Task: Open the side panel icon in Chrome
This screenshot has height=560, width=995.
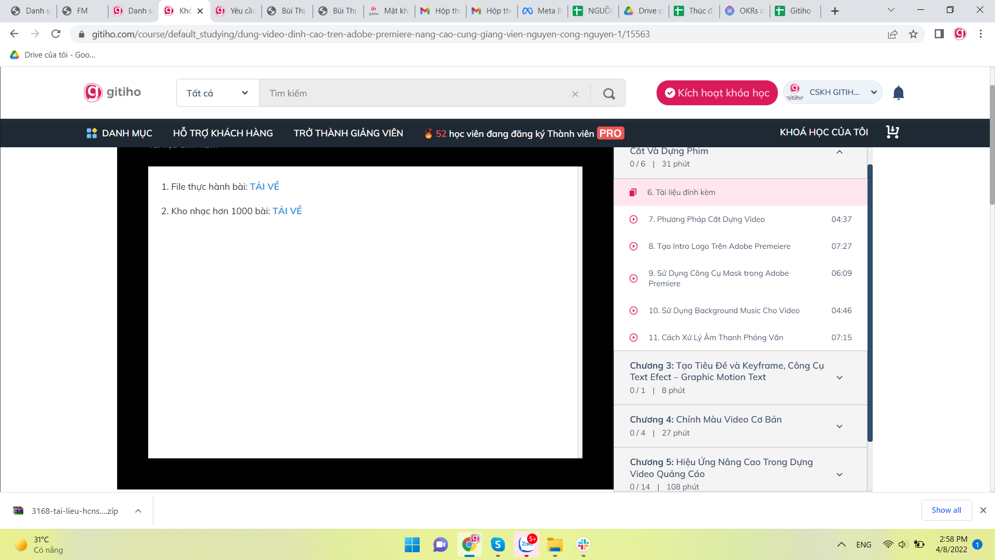Action: 939,34
